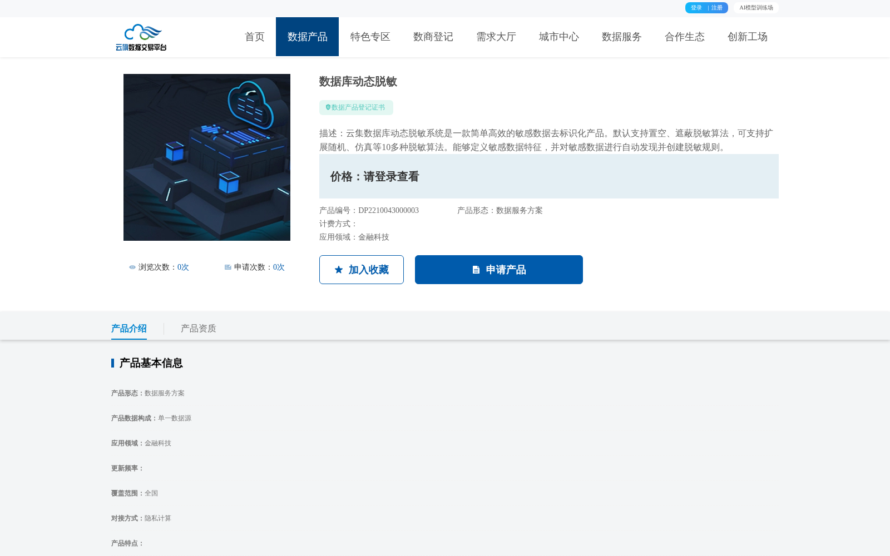Open the 数据产品登记证书 badge
Viewport: 890px width, 556px height.
356,107
